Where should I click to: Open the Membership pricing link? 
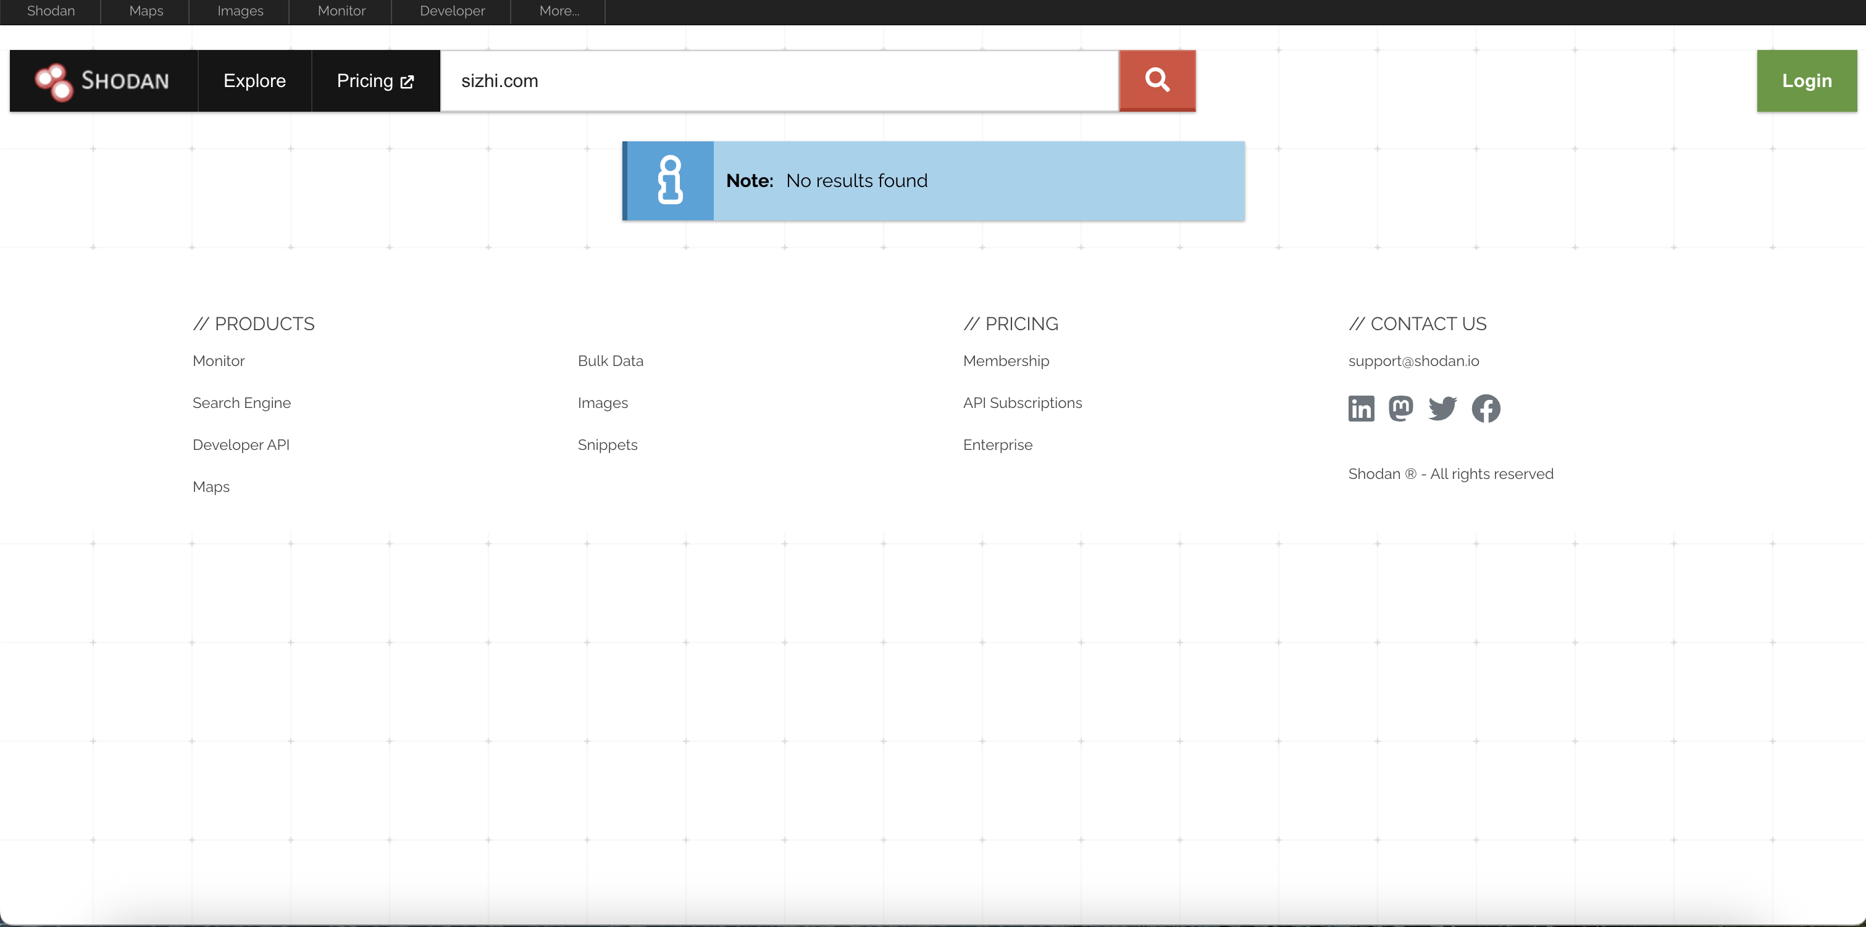pyautogui.click(x=1005, y=360)
